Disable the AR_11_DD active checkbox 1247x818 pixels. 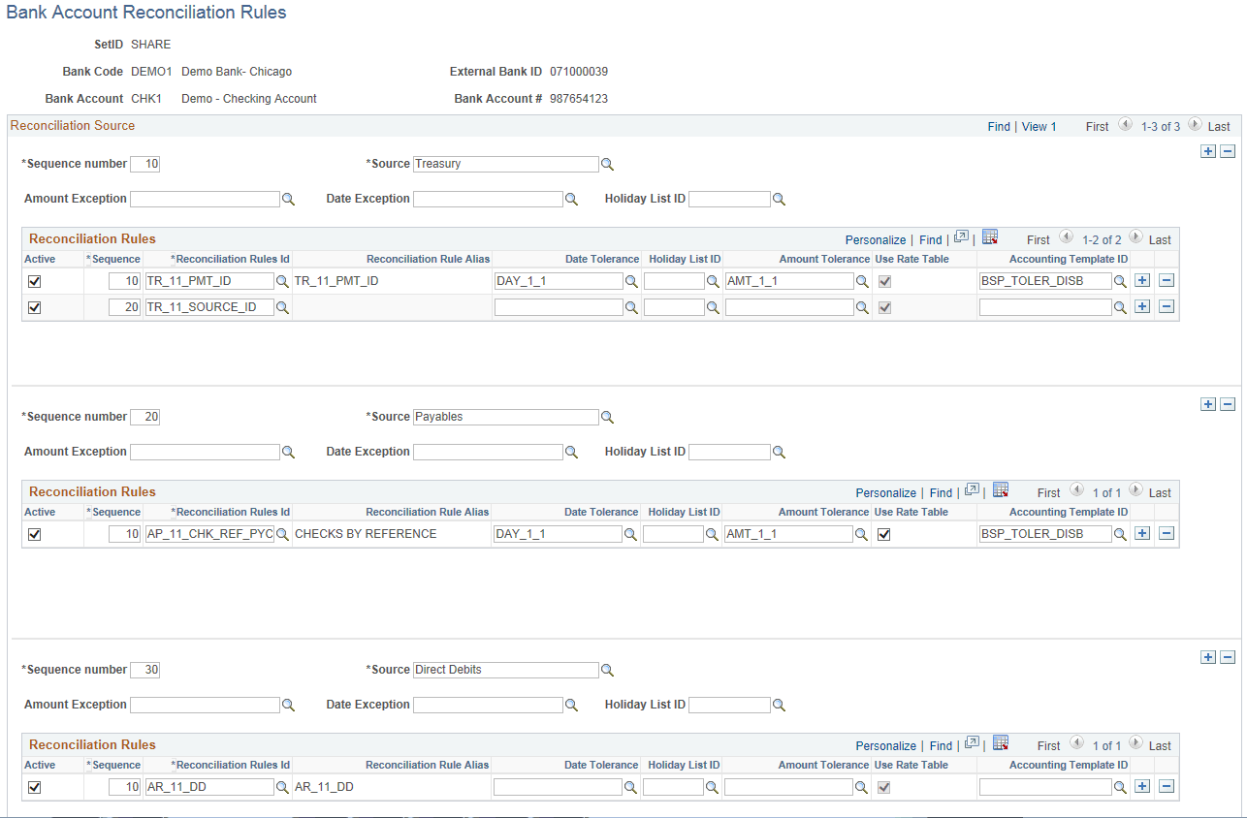click(36, 786)
